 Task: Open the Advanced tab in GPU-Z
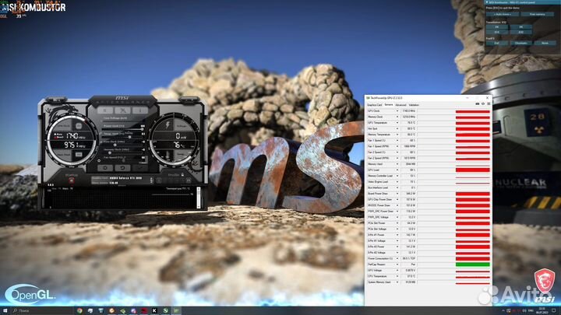tap(400, 105)
